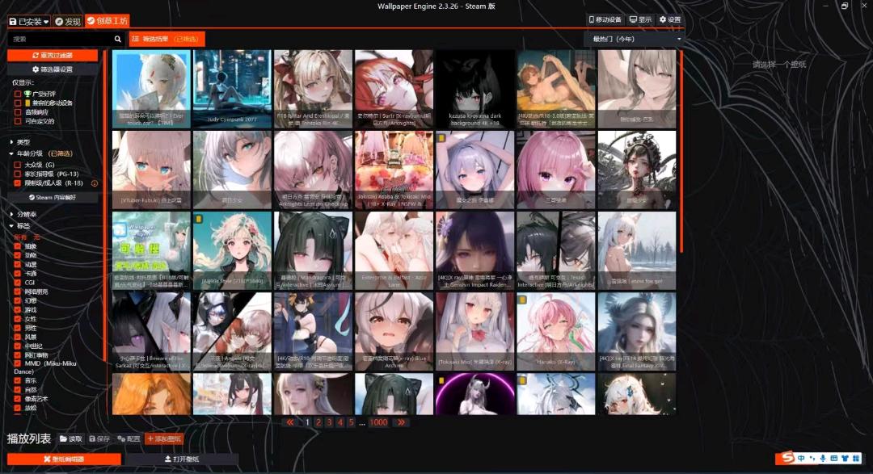This screenshot has width=873, height=474.
Task: Toggle the 中 Chinese input mode indicator
Action: coord(801,459)
